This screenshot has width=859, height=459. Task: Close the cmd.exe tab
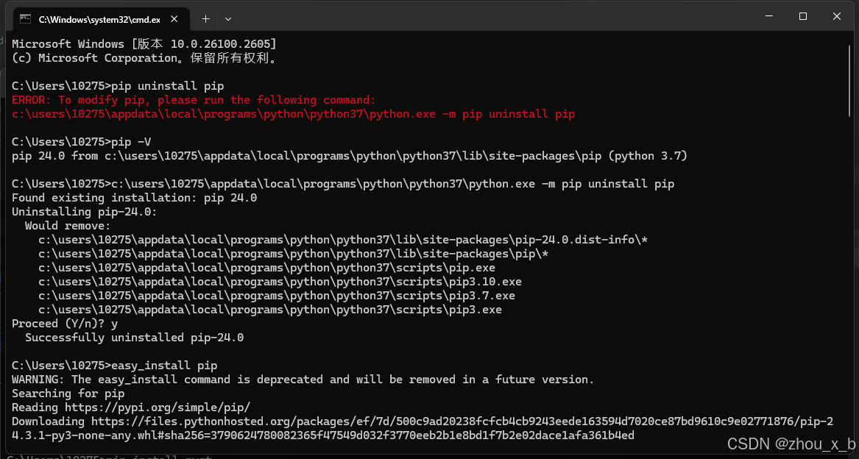(x=174, y=19)
